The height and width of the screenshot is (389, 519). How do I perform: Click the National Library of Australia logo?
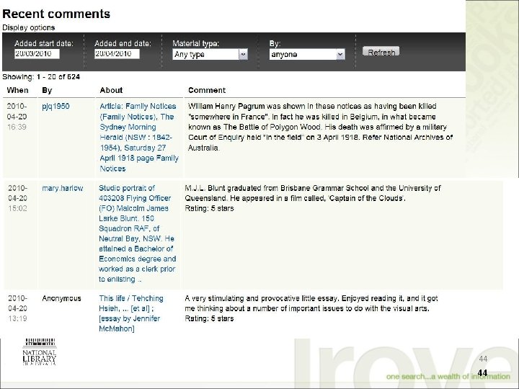(41, 352)
